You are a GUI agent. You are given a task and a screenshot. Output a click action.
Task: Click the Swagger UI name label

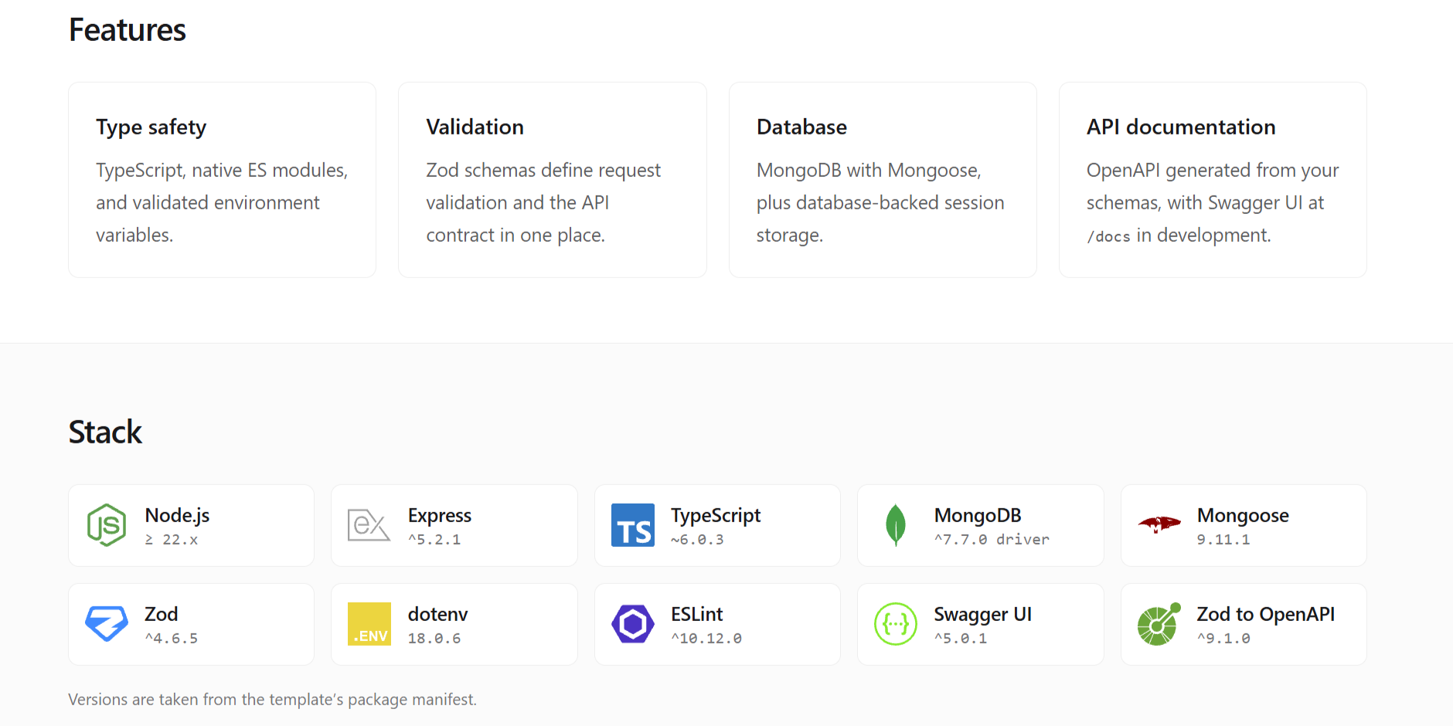(982, 614)
